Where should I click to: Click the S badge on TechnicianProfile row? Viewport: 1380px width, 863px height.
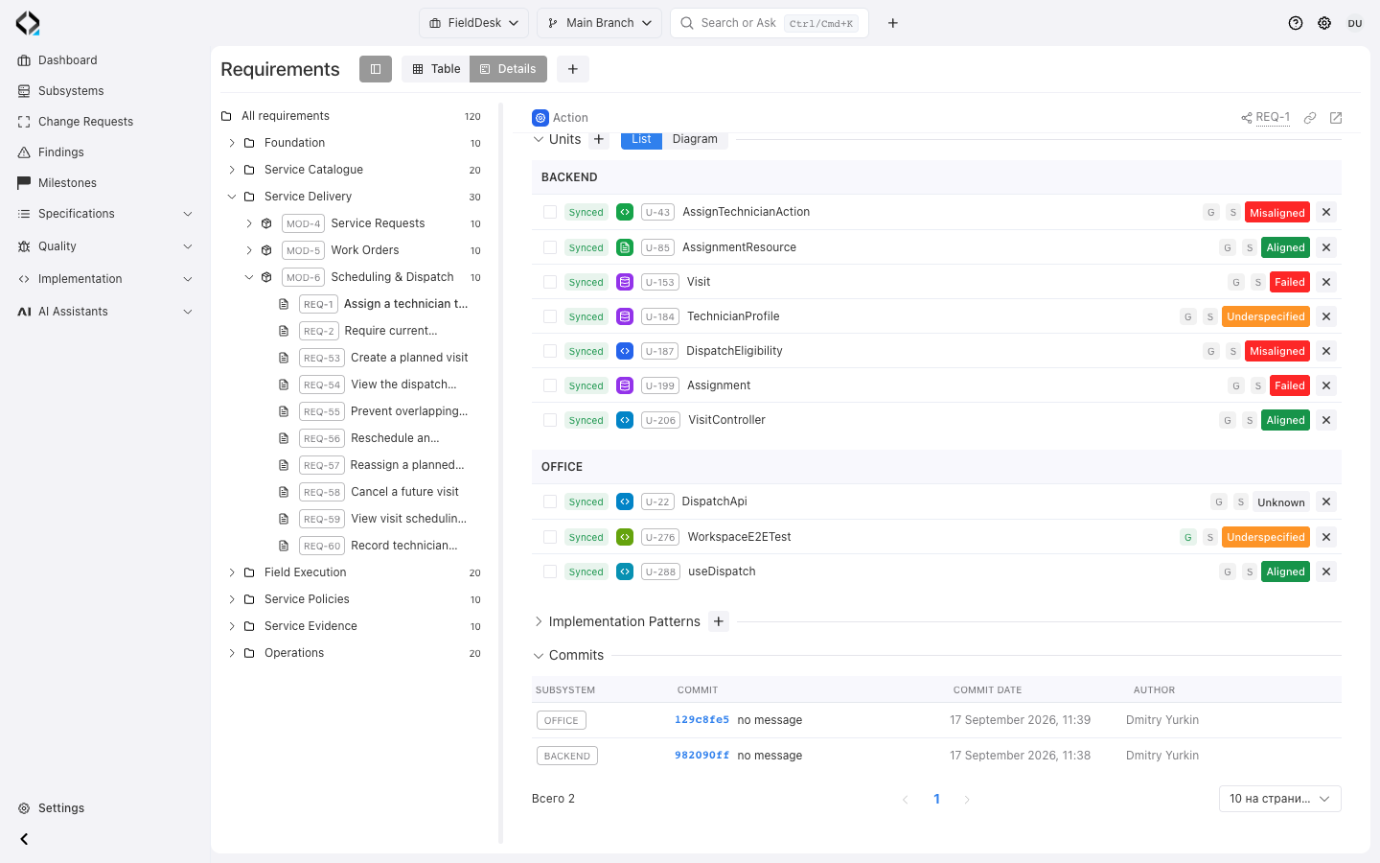(x=1210, y=316)
